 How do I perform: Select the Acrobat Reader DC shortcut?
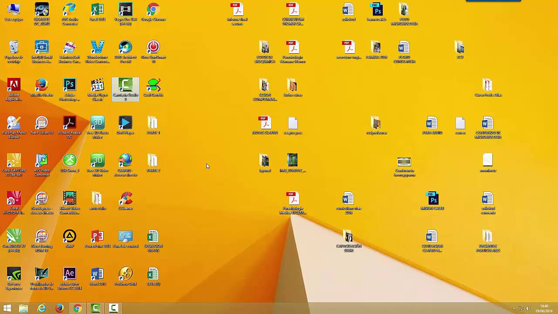tap(70, 128)
